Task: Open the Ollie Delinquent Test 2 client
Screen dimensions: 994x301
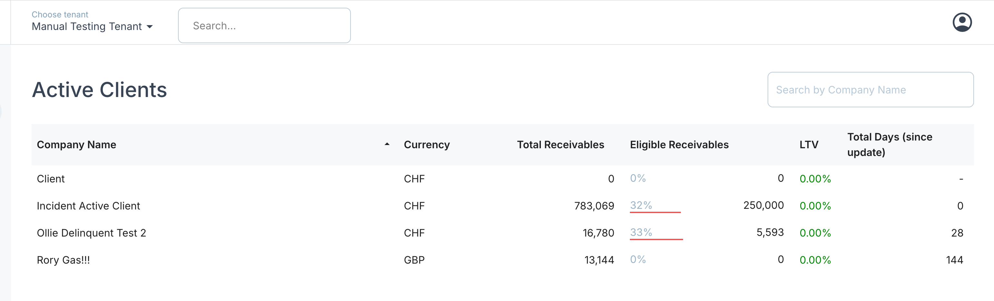Action: click(x=92, y=233)
